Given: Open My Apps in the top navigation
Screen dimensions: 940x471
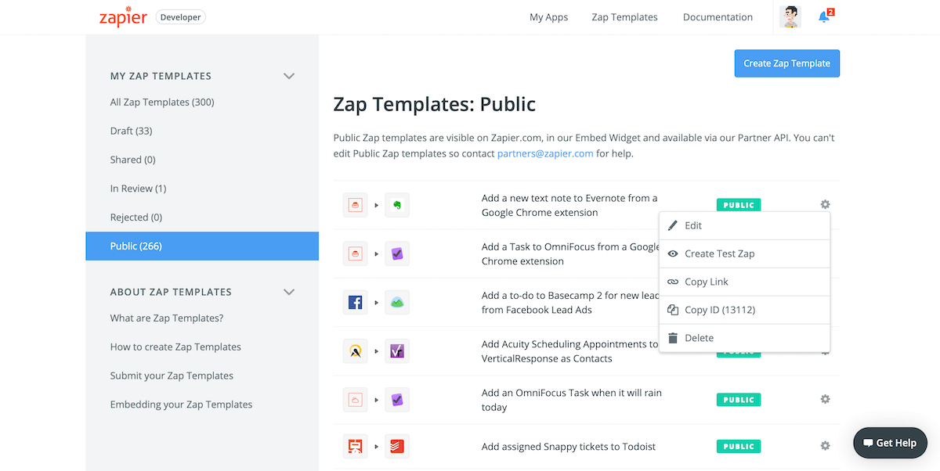Looking at the screenshot, I should (548, 16).
